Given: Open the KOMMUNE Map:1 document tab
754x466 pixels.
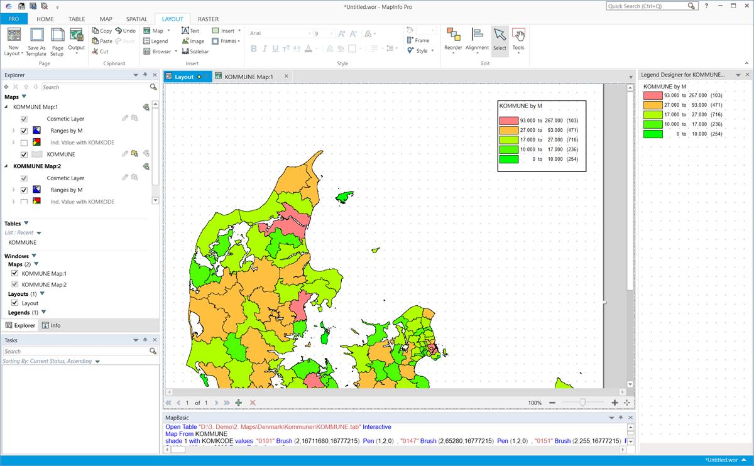Looking at the screenshot, I should tap(249, 77).
